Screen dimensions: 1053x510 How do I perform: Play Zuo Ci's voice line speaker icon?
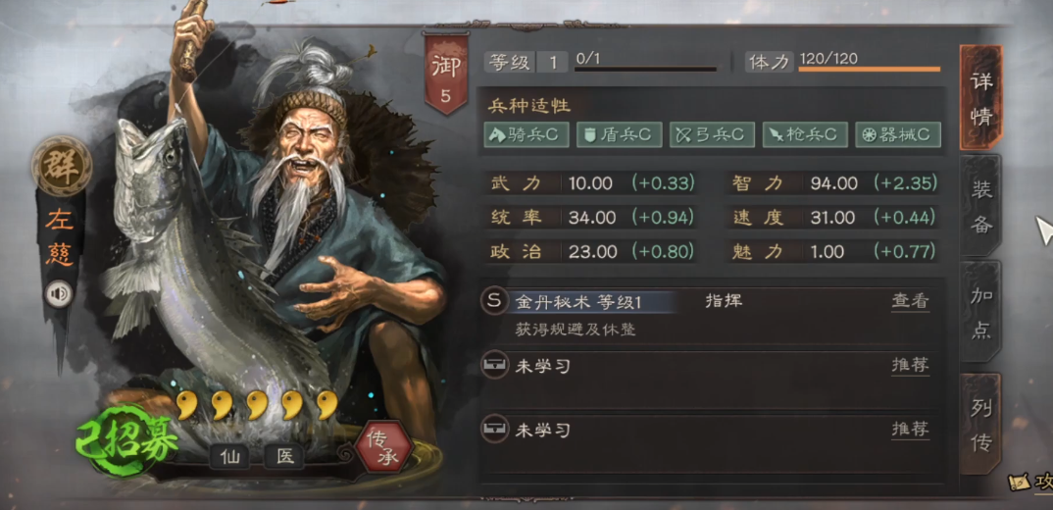pyautogui.click(x=59, y=294)
